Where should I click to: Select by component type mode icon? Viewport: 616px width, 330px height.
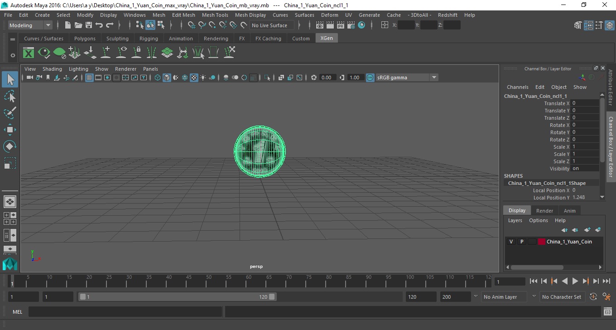coord(161,25)
